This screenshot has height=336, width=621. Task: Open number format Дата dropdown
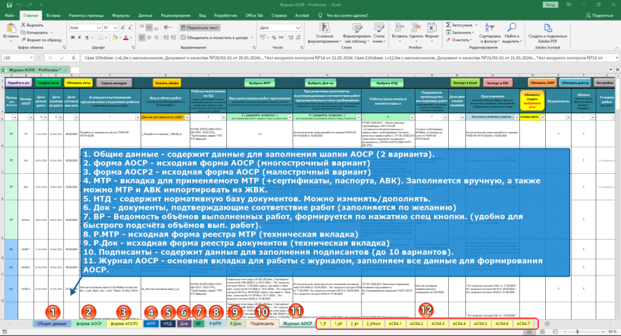pyautogui.click(x=298, y=28)
